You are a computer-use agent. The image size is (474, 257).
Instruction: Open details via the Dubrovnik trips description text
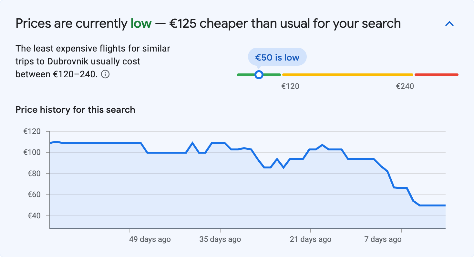(x=92, y=61)
